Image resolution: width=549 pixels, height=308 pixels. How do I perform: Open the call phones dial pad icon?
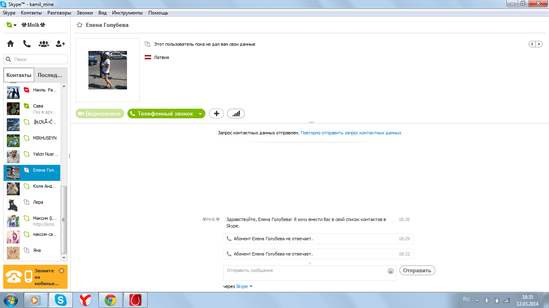pyautogui.click(x=27, y=44)
